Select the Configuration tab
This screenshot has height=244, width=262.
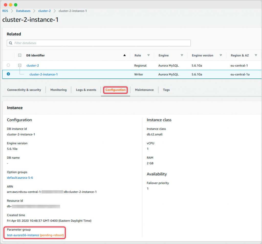point(115,90)
